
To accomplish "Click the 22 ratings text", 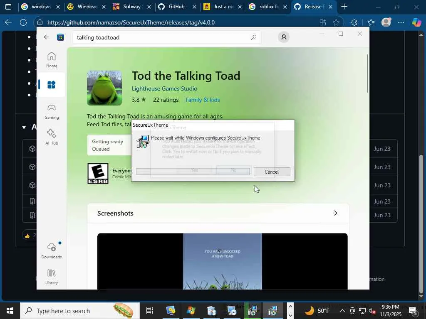I will click(166, 100).
